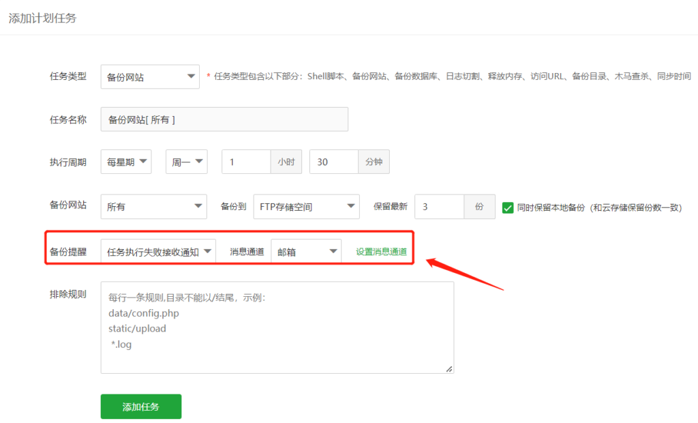Image resolution: width=698 pixels, height=423 pixels.
Task: Open the 备份网站 dropdown showing 所有
Action: [x=153, y=206]
